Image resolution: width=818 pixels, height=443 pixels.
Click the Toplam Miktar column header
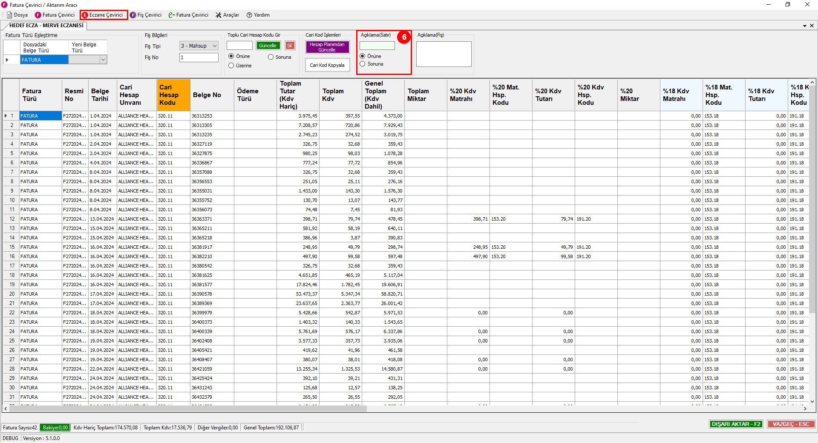point(426,95)
